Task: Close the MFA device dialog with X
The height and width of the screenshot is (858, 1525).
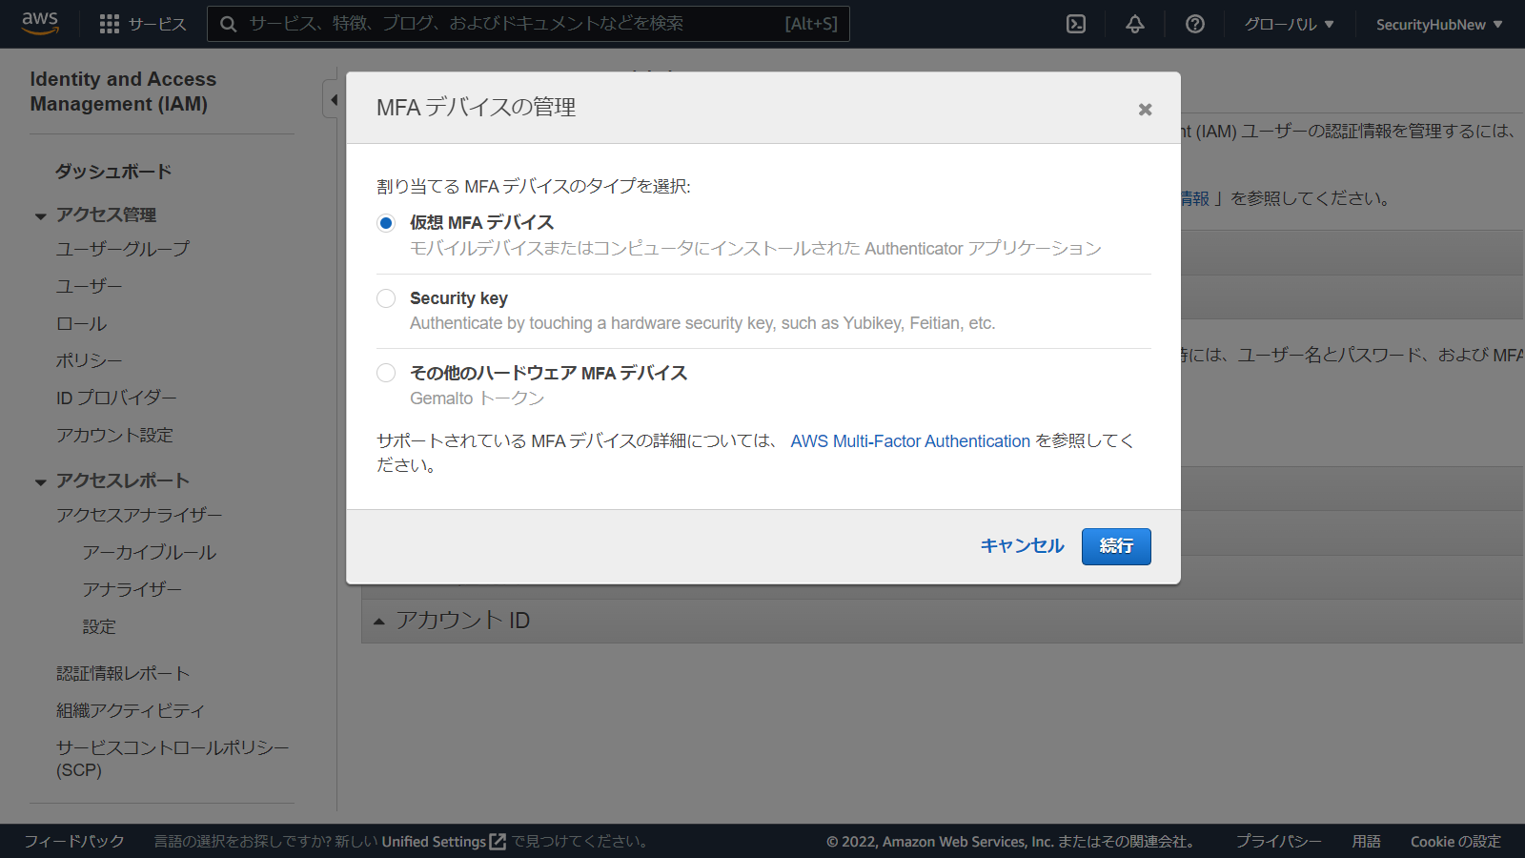Action: click(1145, 110)
